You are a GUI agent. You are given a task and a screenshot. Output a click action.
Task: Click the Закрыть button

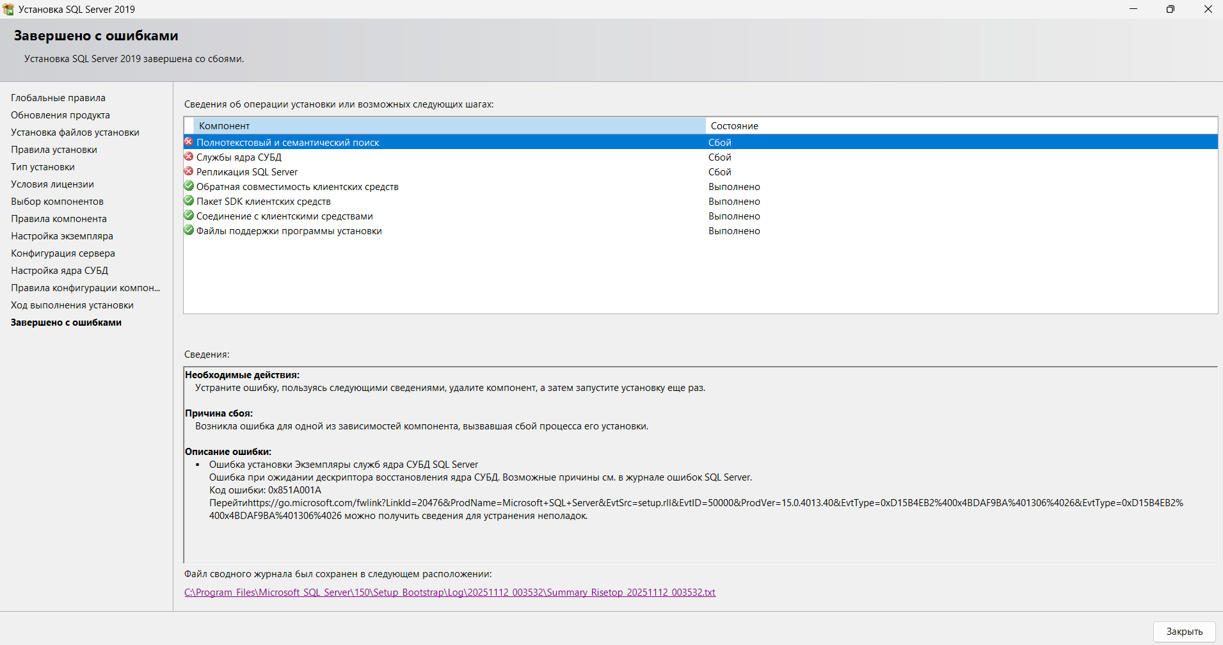(x=1184, y=632)
